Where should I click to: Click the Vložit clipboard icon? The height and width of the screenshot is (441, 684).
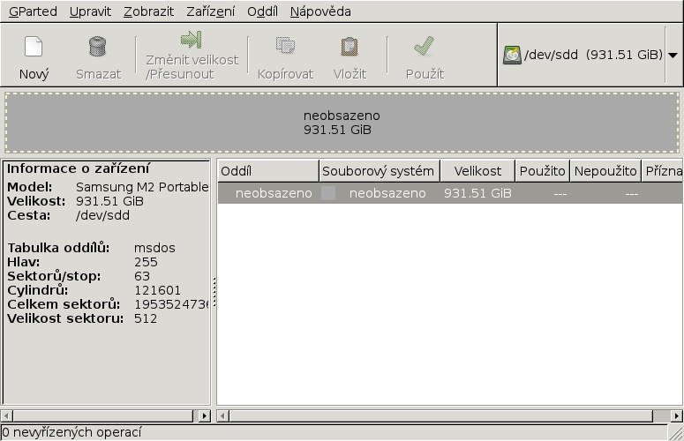click(x=350, y=47)
